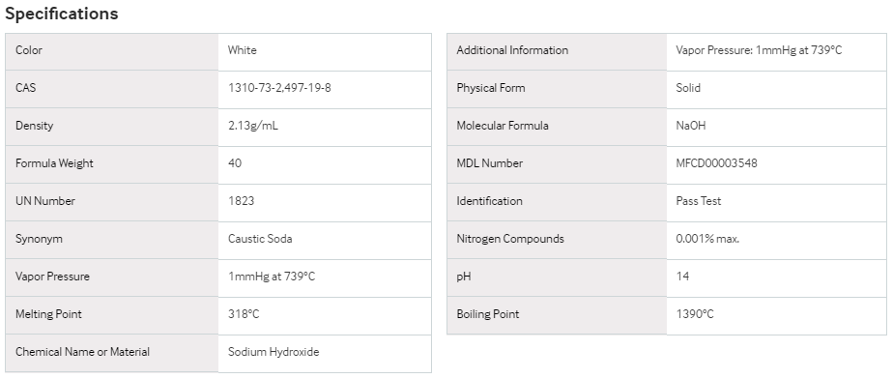Click the Melting Point value 318°C
The height and width of the screenshot is (379, 893).
pos(244,314)
